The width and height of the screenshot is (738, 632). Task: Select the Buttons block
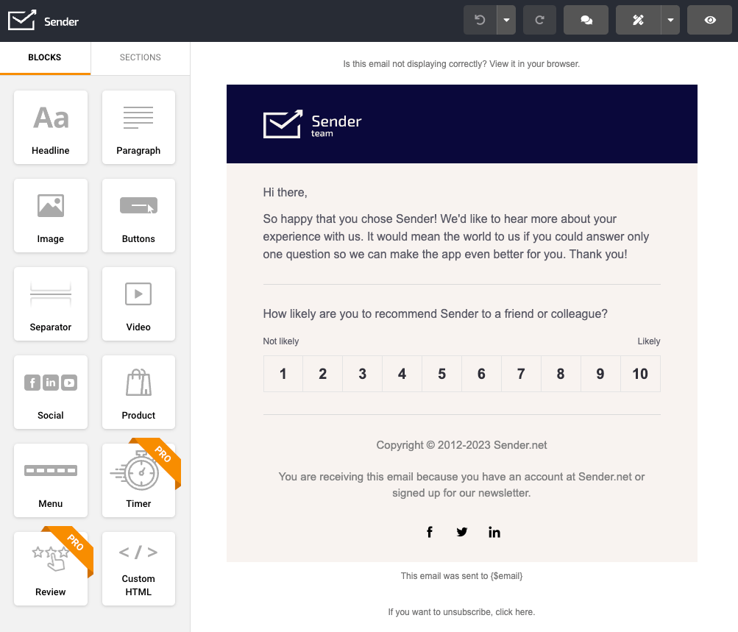[138, 216]
